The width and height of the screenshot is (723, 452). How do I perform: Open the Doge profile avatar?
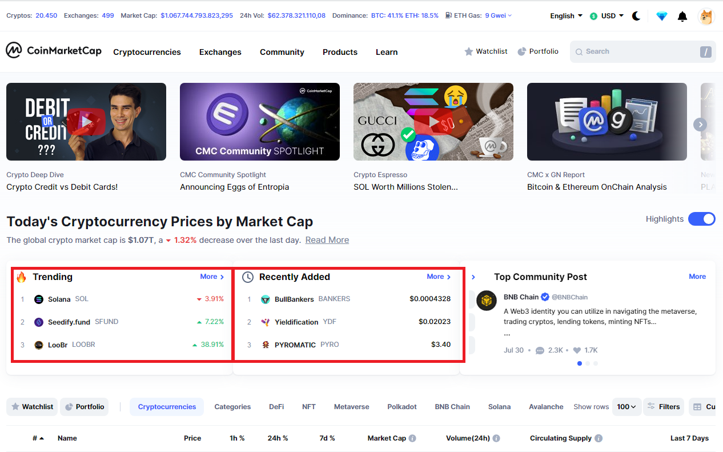click(x=706, y=16)
